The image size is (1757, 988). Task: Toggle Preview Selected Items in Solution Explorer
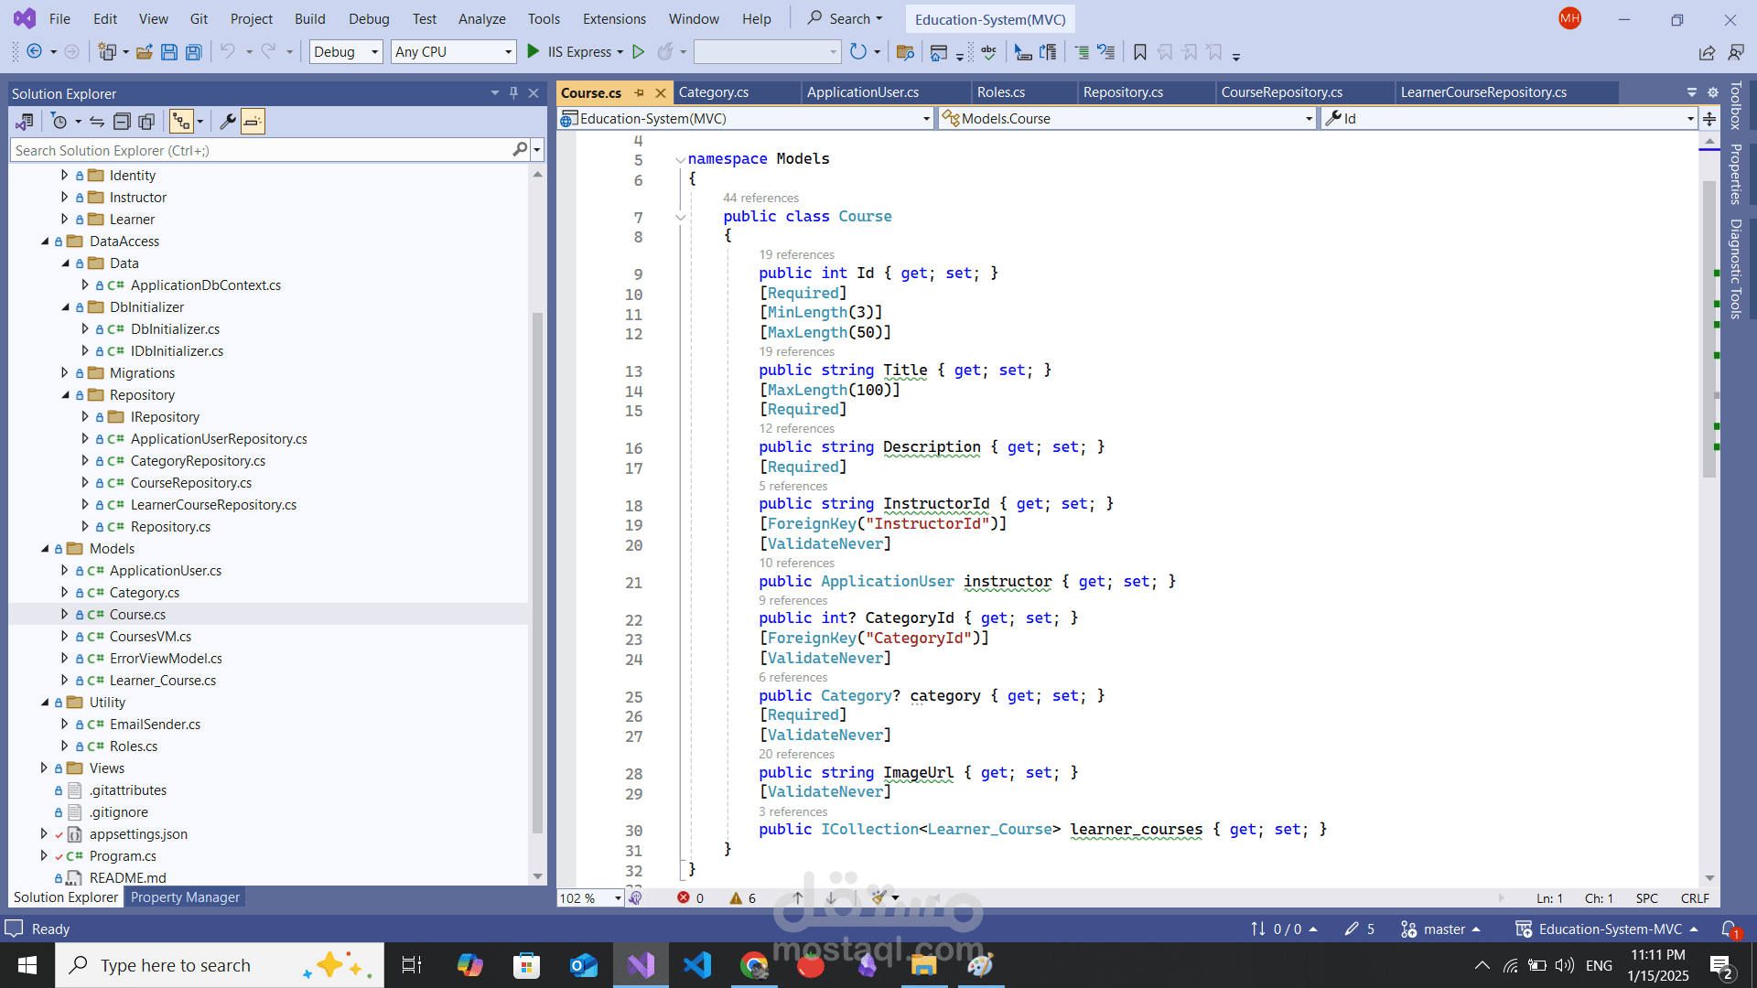coord(253,121)
